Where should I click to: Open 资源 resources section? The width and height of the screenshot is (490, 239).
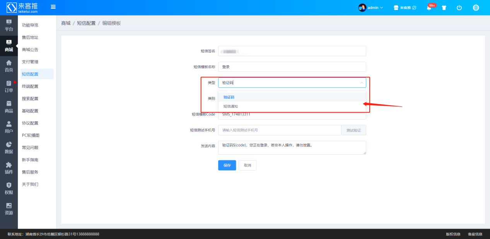point(9,209)
